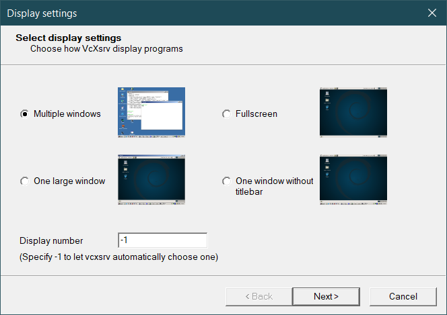The height and width of the screenshot is (315, 447).
Task: Select the Multiple windows radio button
Action: pos(25,114)
